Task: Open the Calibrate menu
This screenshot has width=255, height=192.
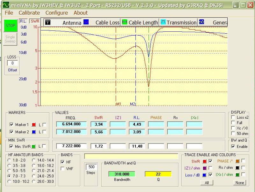Action: pyautogui.click(x=29, y=13)
